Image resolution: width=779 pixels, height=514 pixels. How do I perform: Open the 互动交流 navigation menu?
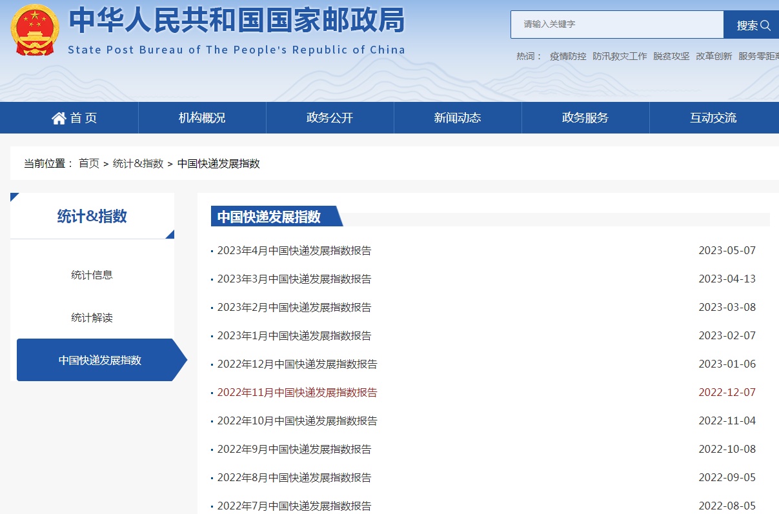[713, 118]
